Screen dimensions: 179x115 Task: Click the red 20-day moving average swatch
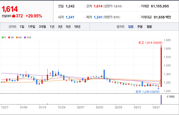pos(9,37)
